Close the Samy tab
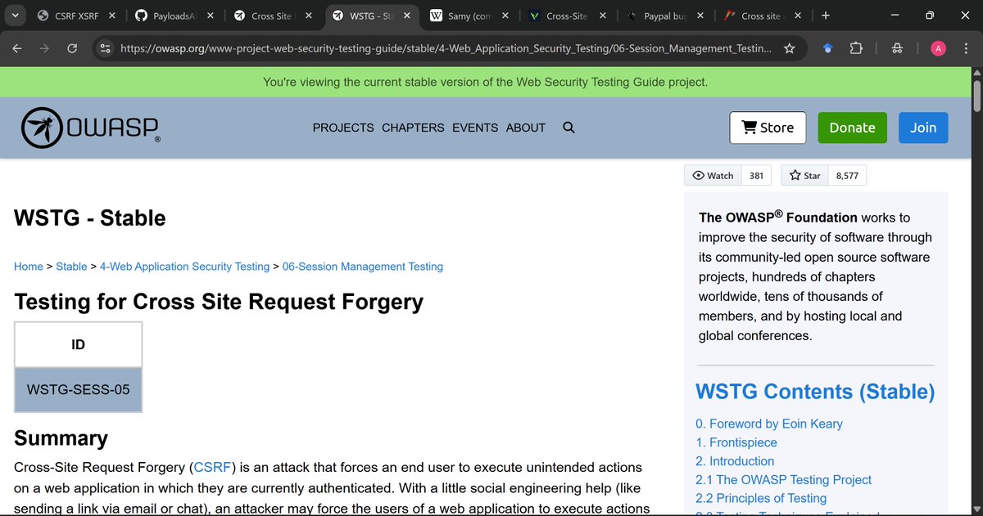983x516 pixels. [505, 16]
